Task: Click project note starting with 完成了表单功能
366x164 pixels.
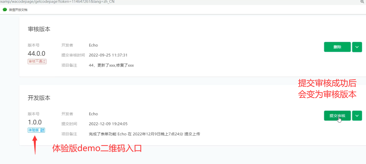Action: (144, 134)
